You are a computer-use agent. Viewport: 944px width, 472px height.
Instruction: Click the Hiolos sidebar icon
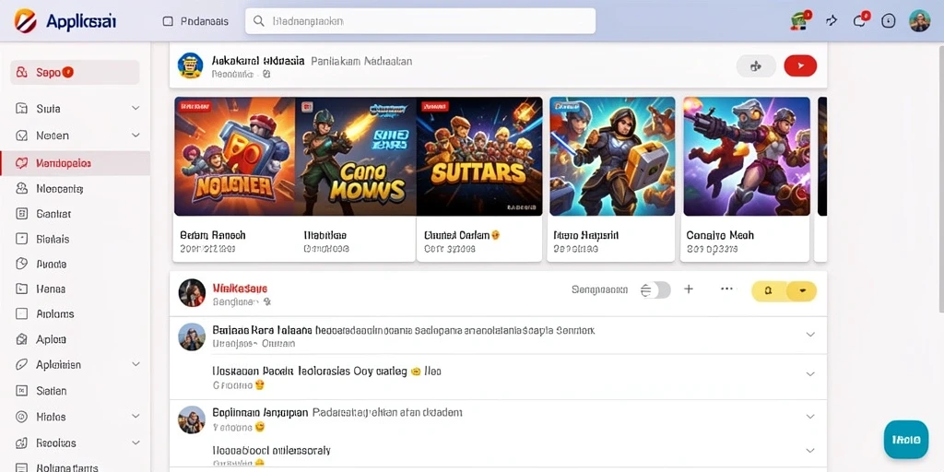click(22, 417)
